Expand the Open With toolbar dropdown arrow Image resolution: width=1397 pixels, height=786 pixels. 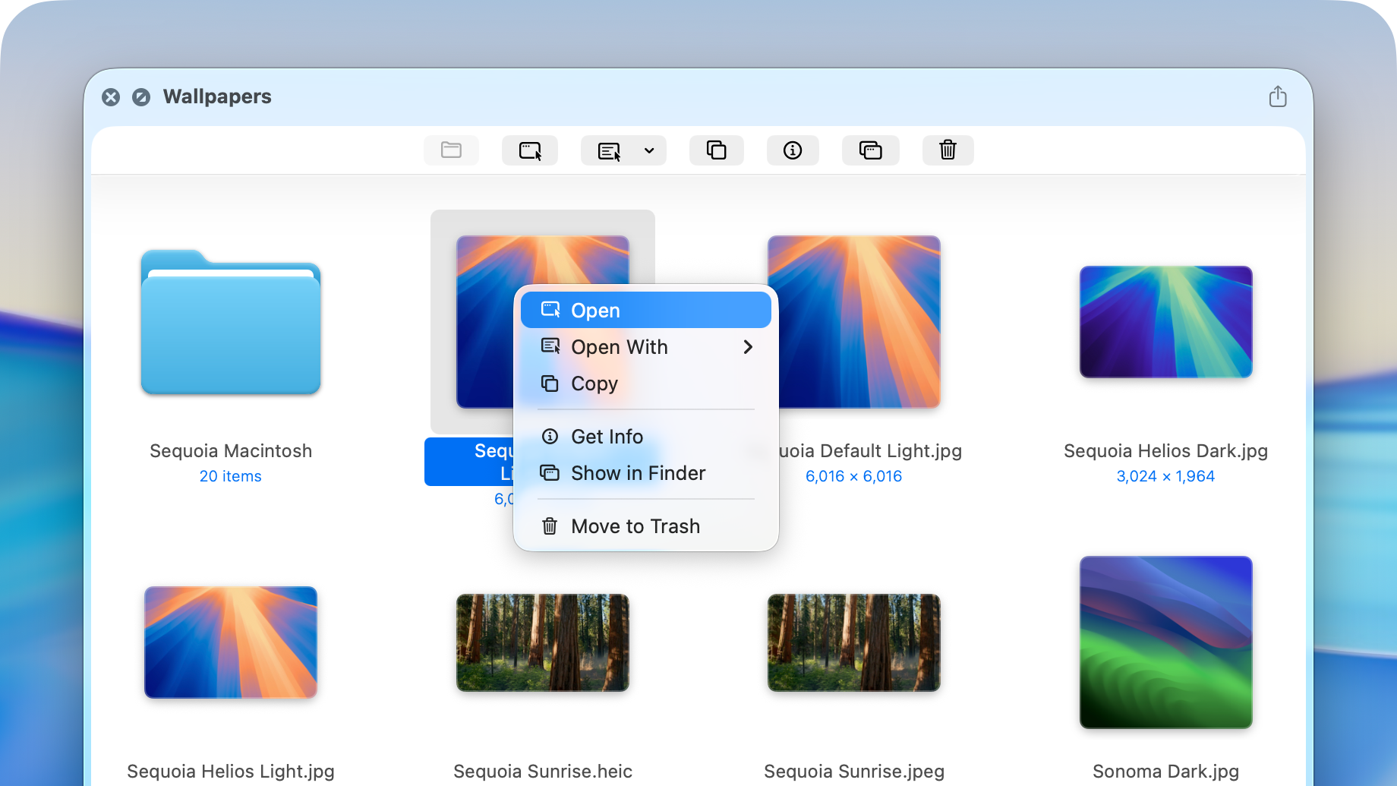pos(649,150)
